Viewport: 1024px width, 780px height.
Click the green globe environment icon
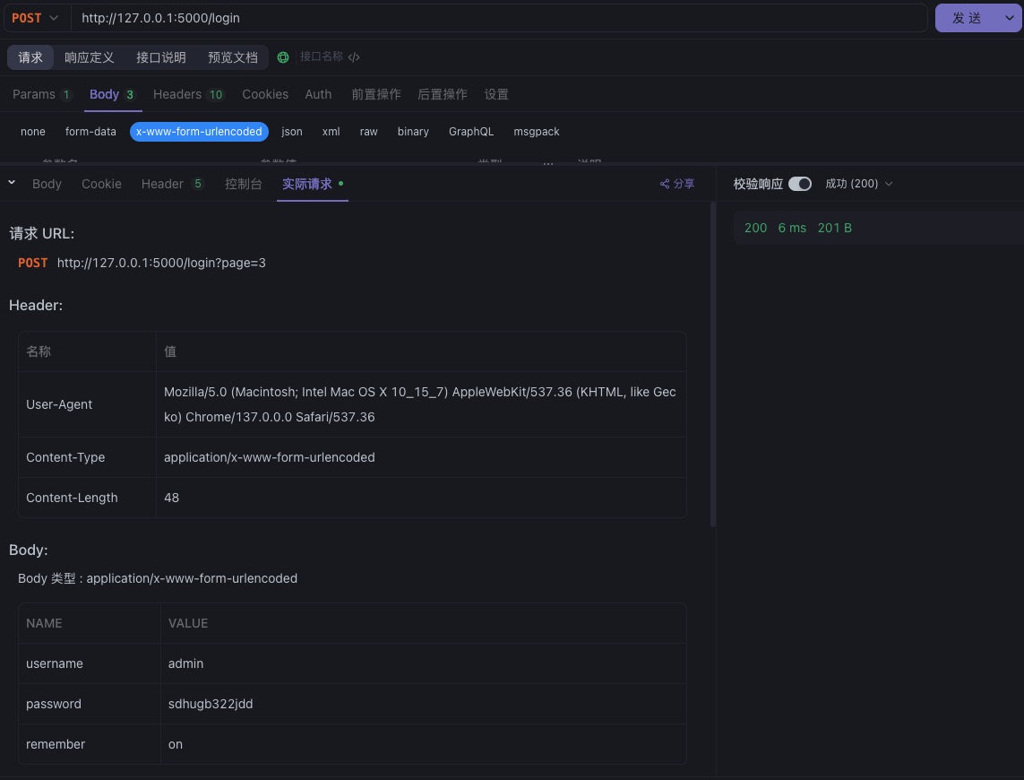tap(283, 57)
